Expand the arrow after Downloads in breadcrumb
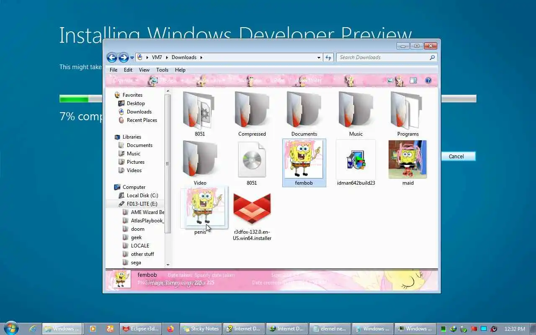 click(201, 57)
